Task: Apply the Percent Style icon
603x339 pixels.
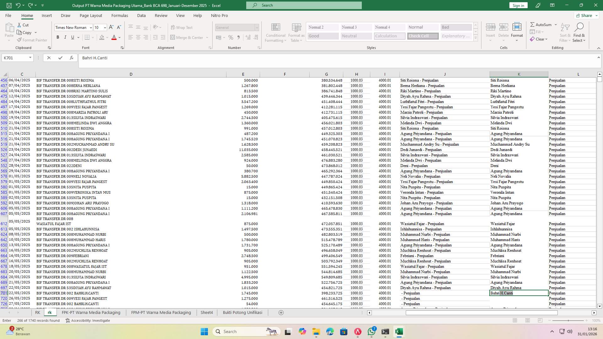Action: pos(231,37)
